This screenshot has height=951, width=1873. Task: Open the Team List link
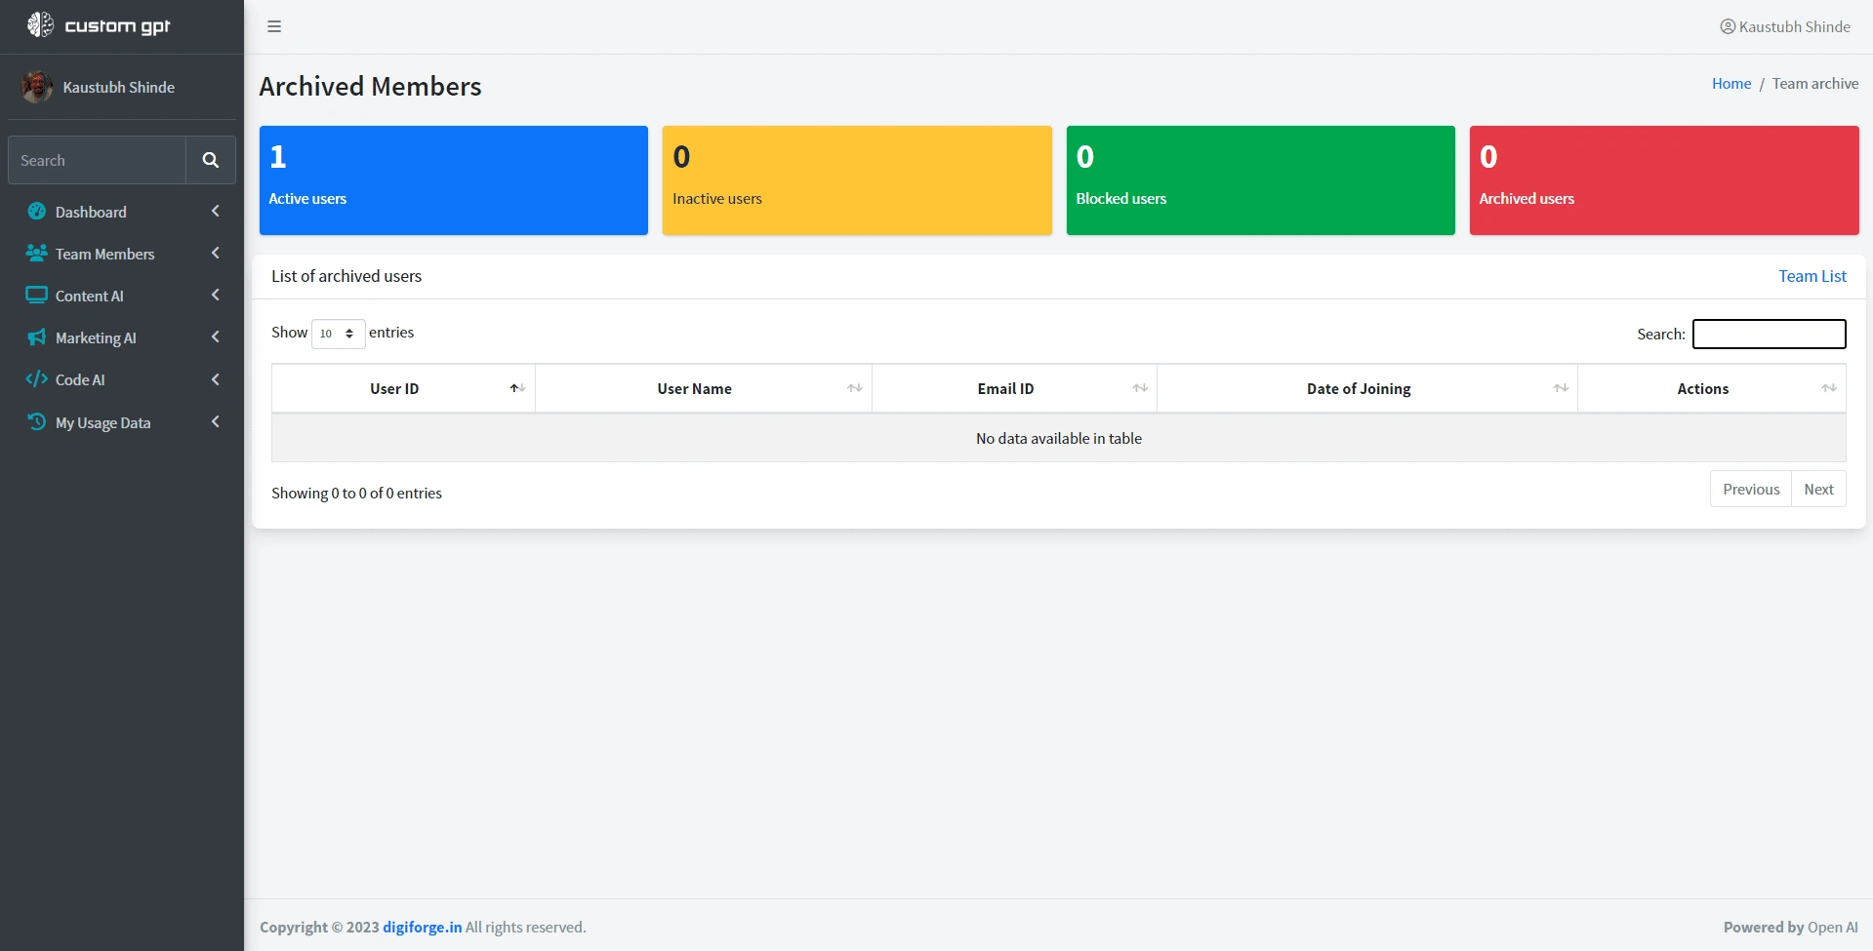[x=1812, y=276]
